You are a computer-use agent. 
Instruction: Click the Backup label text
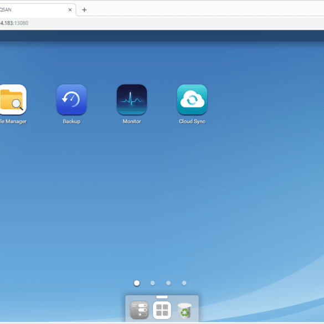[x=71, y=121]
